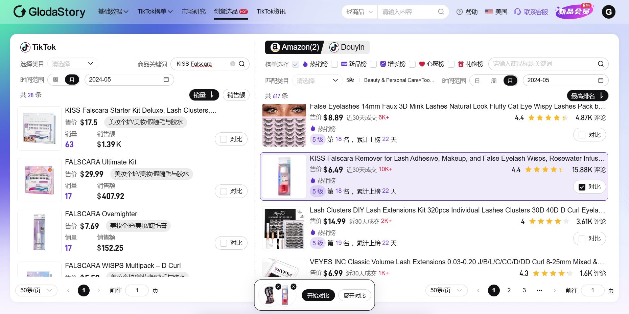Click the 新品会员 promo badge

tap(575, 12)
